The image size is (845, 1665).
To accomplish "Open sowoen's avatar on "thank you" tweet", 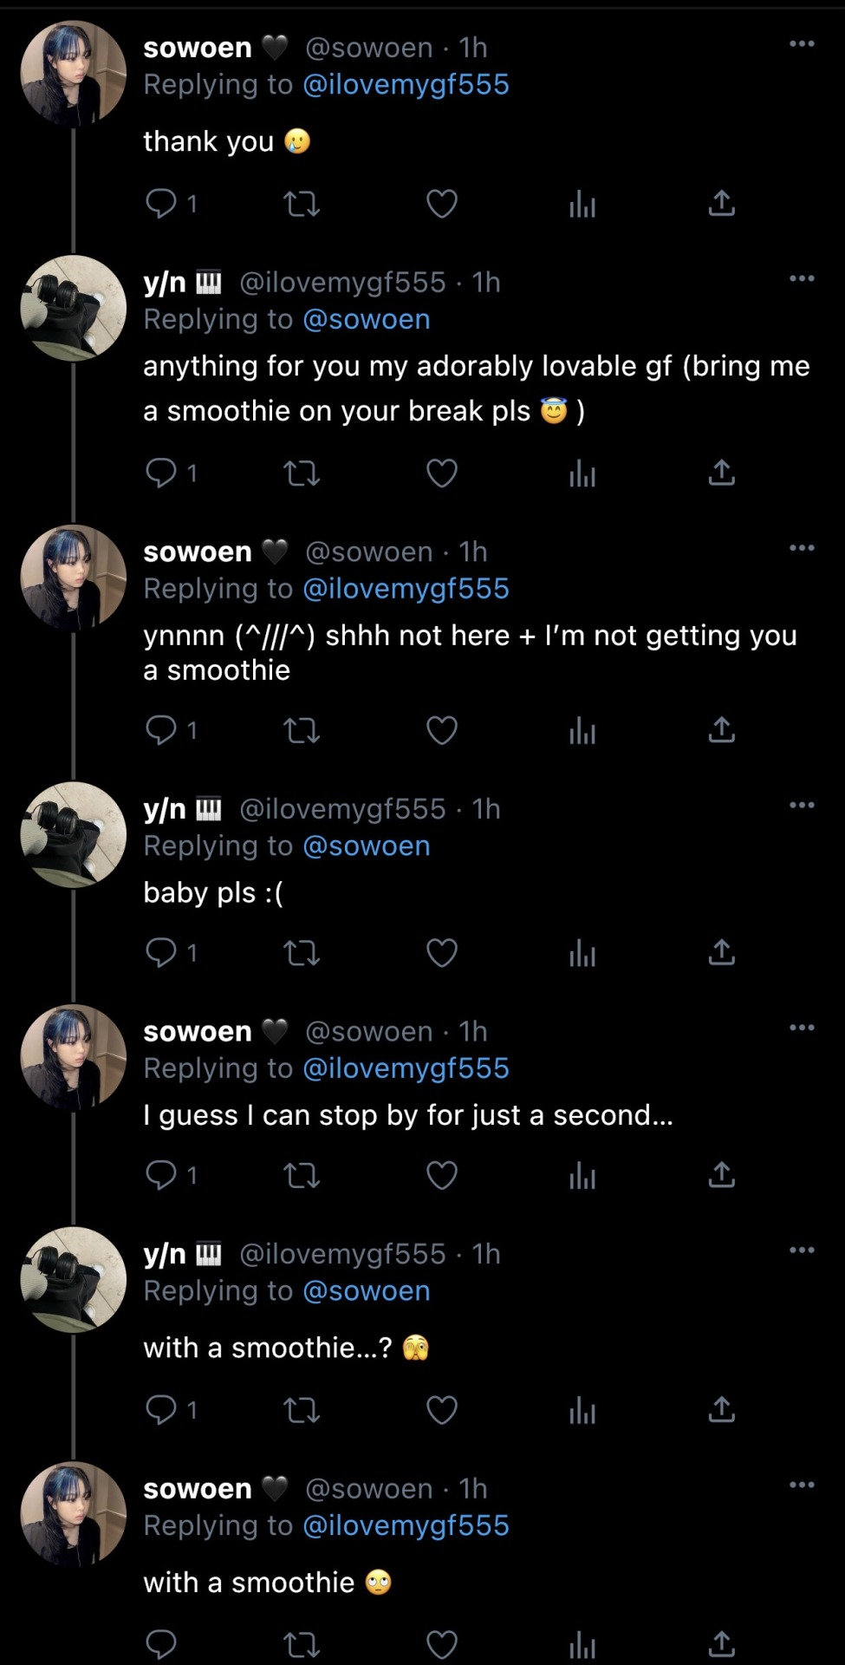I will (73, 73).
